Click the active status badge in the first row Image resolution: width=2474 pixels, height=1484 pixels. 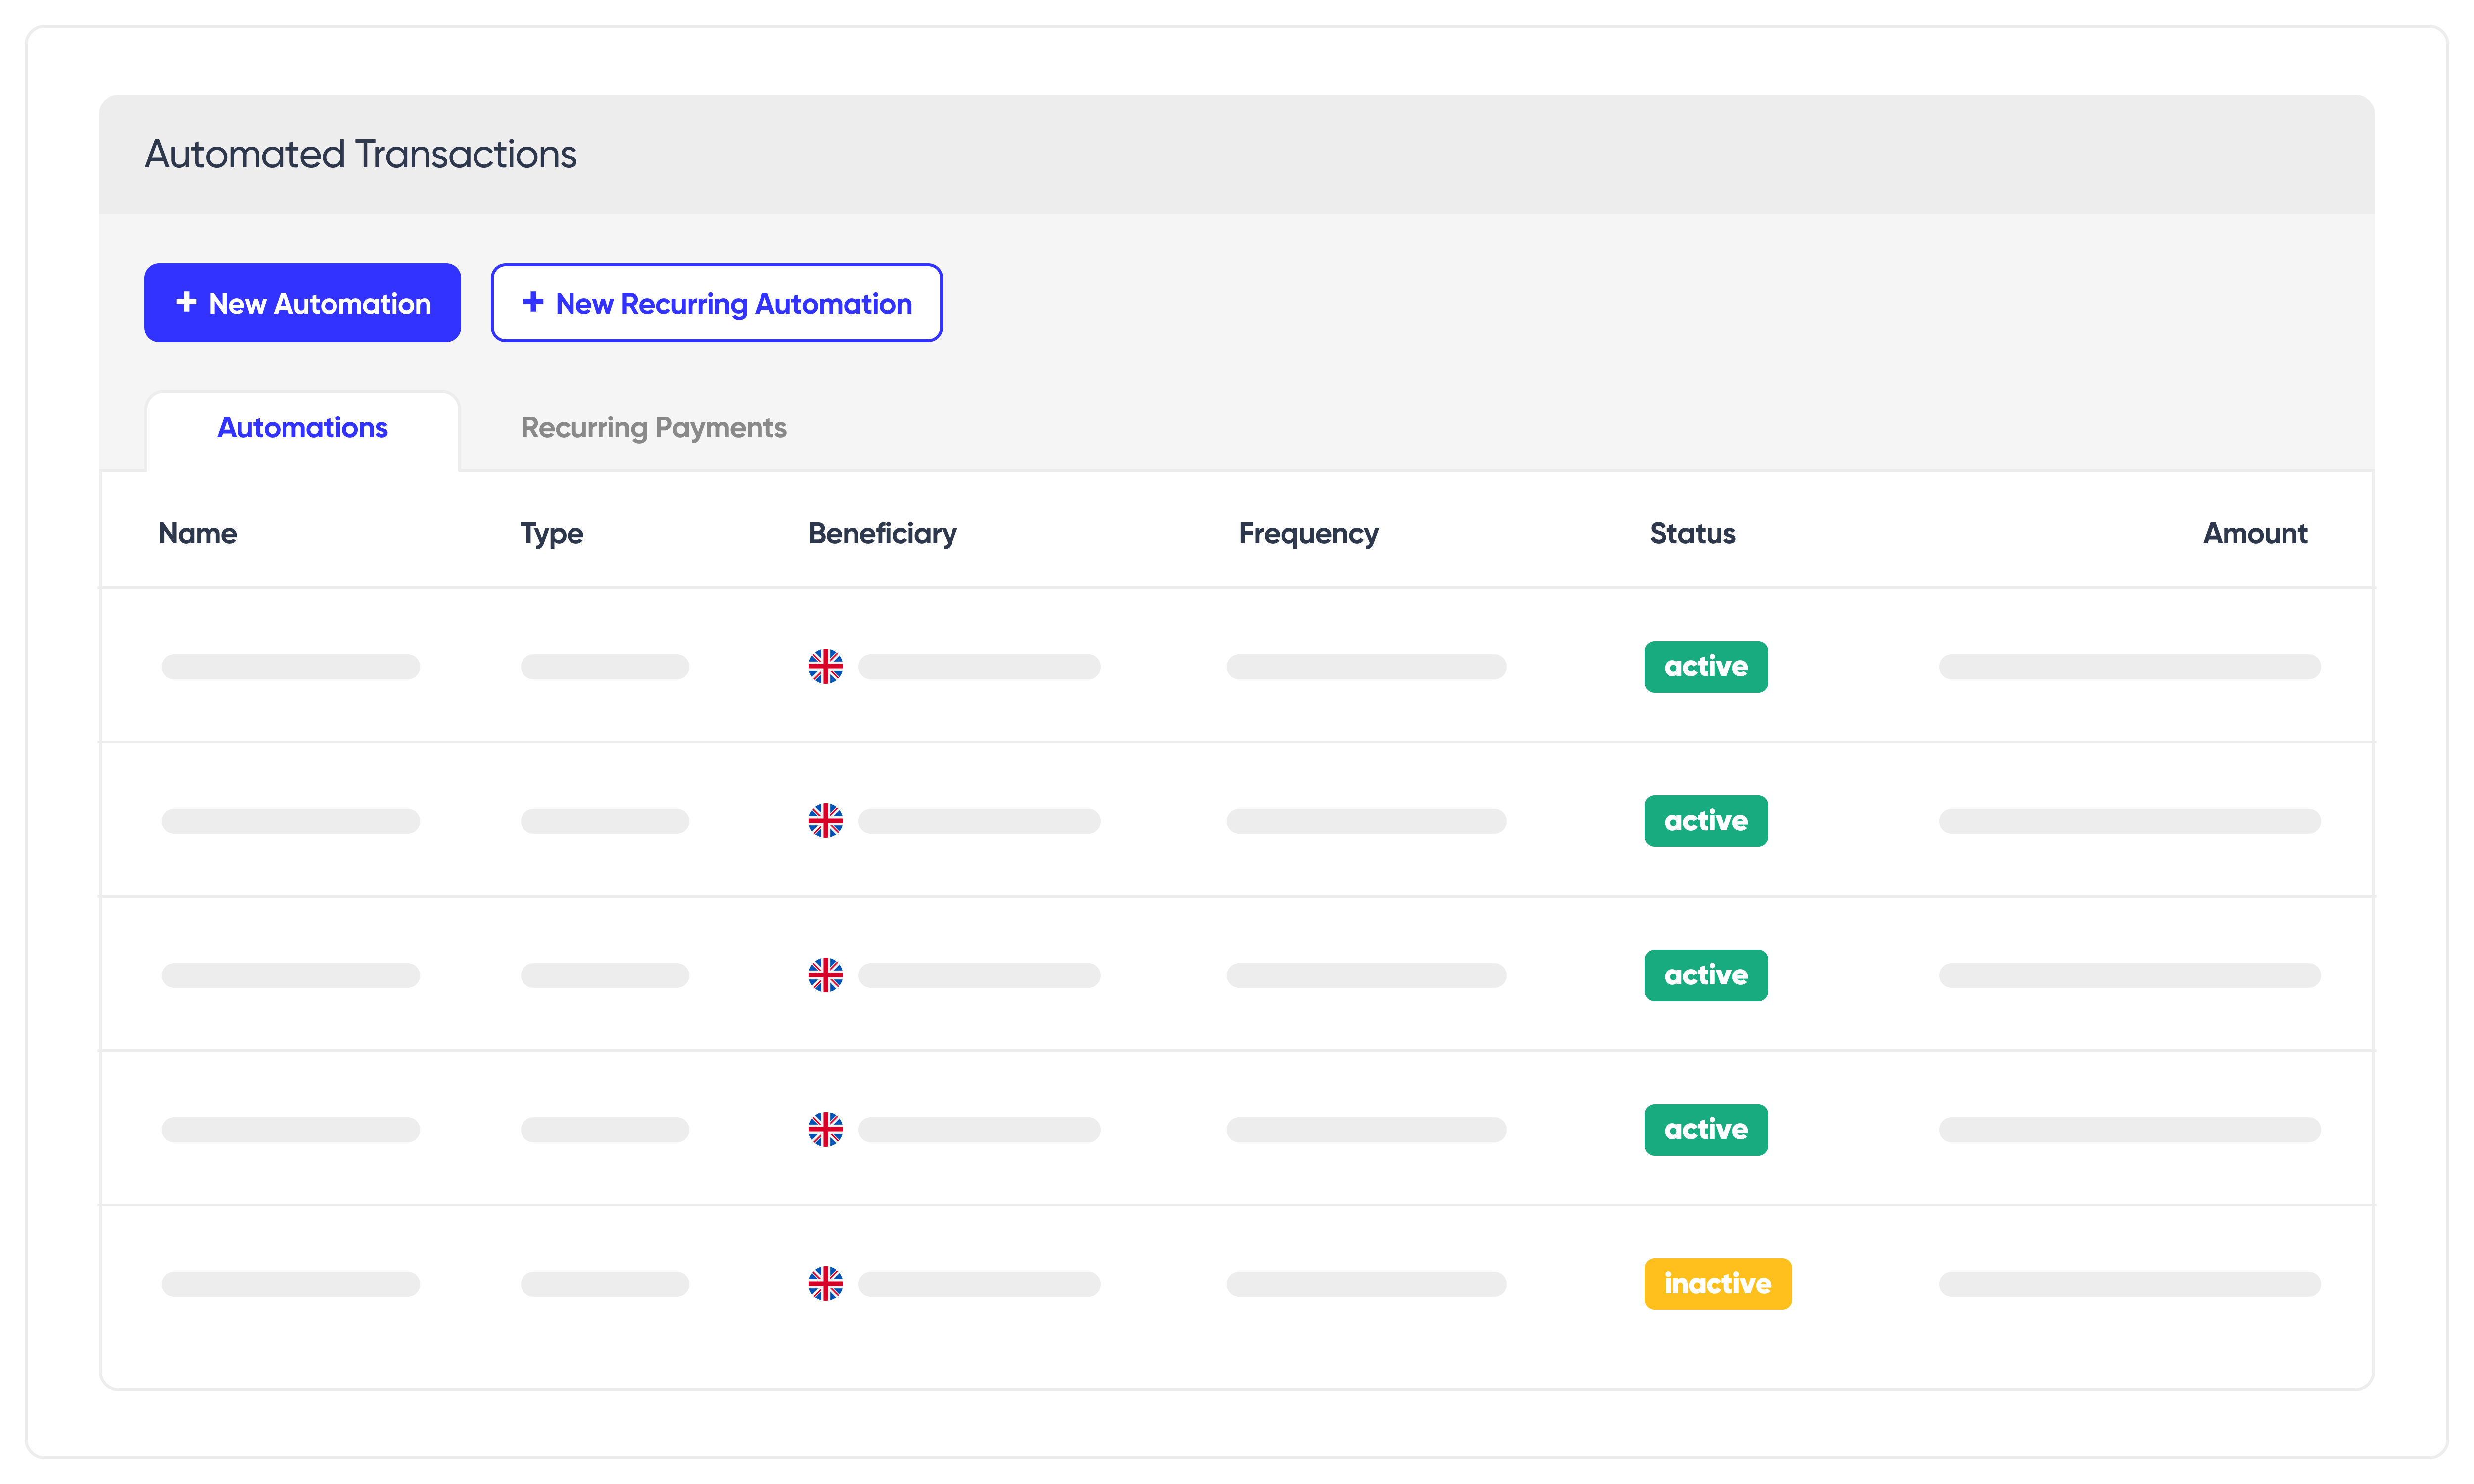click(1705, 666)
